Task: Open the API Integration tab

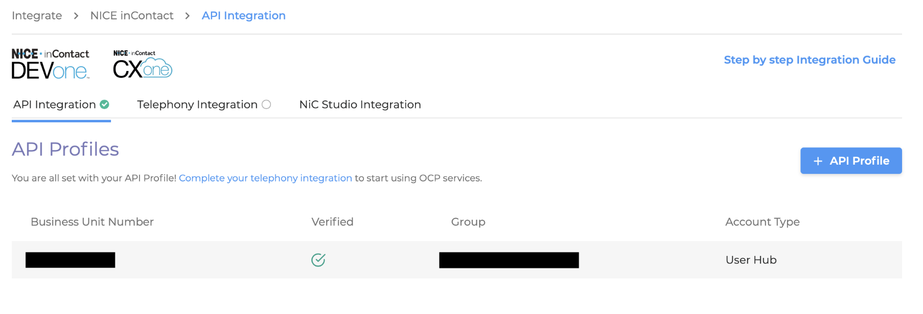Action: point(55,104)
